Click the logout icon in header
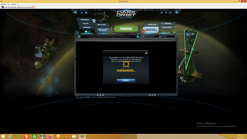This screenshot has width=247, height=139. [171, 13]
